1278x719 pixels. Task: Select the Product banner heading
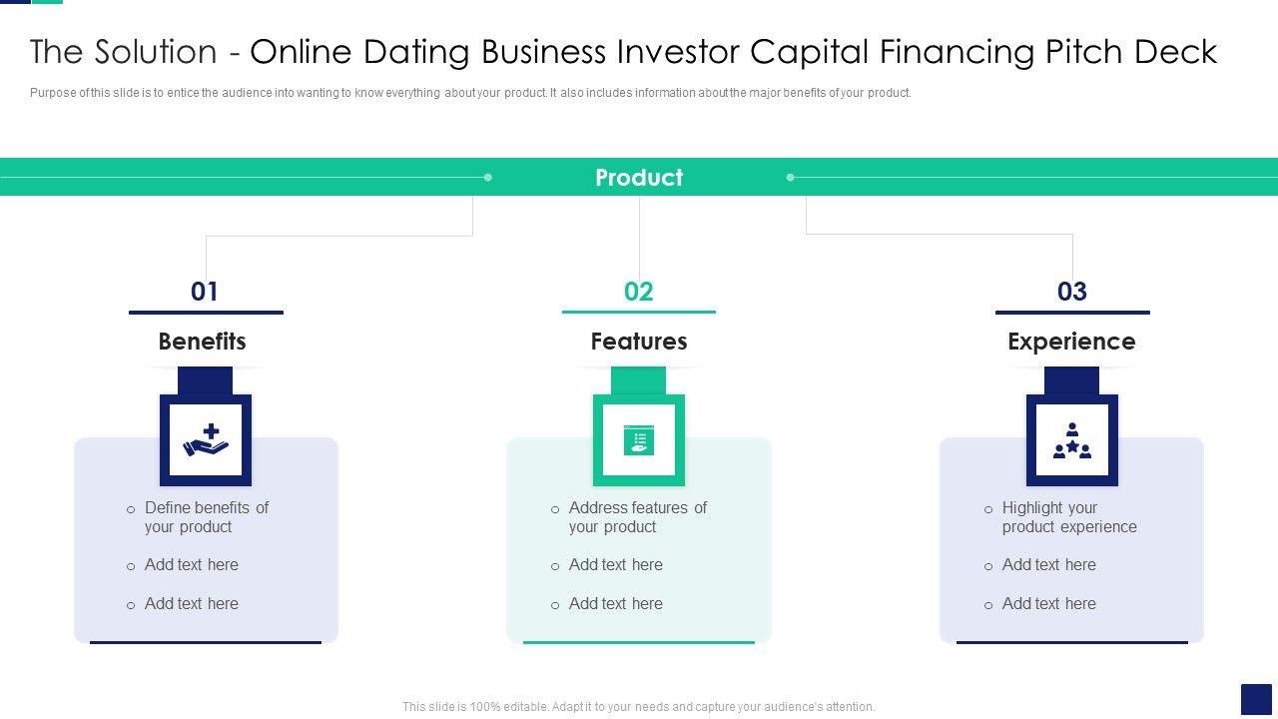(x=639, y=178)
